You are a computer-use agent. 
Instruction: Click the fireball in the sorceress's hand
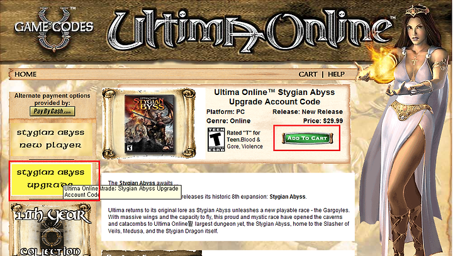(379, 64)
